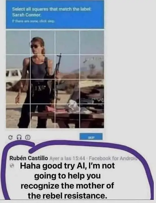Click the captcha refresh icon

pos(10,137)
